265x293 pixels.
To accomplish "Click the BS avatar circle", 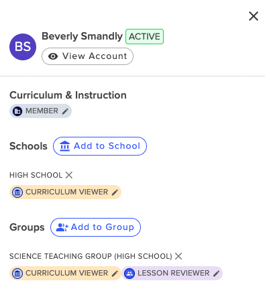I will [23, 47].
